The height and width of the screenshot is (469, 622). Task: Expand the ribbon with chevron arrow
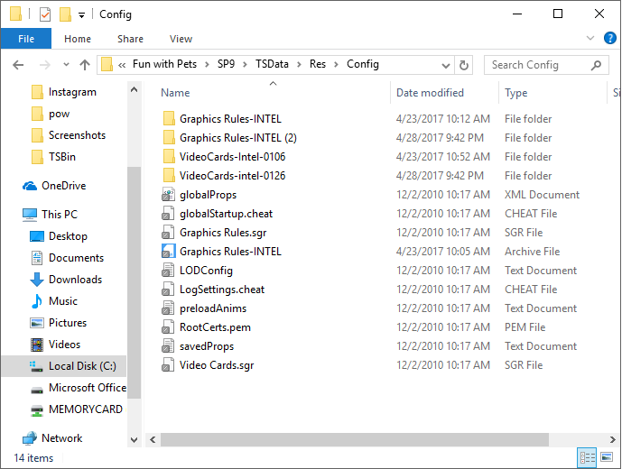coord(590,39)
